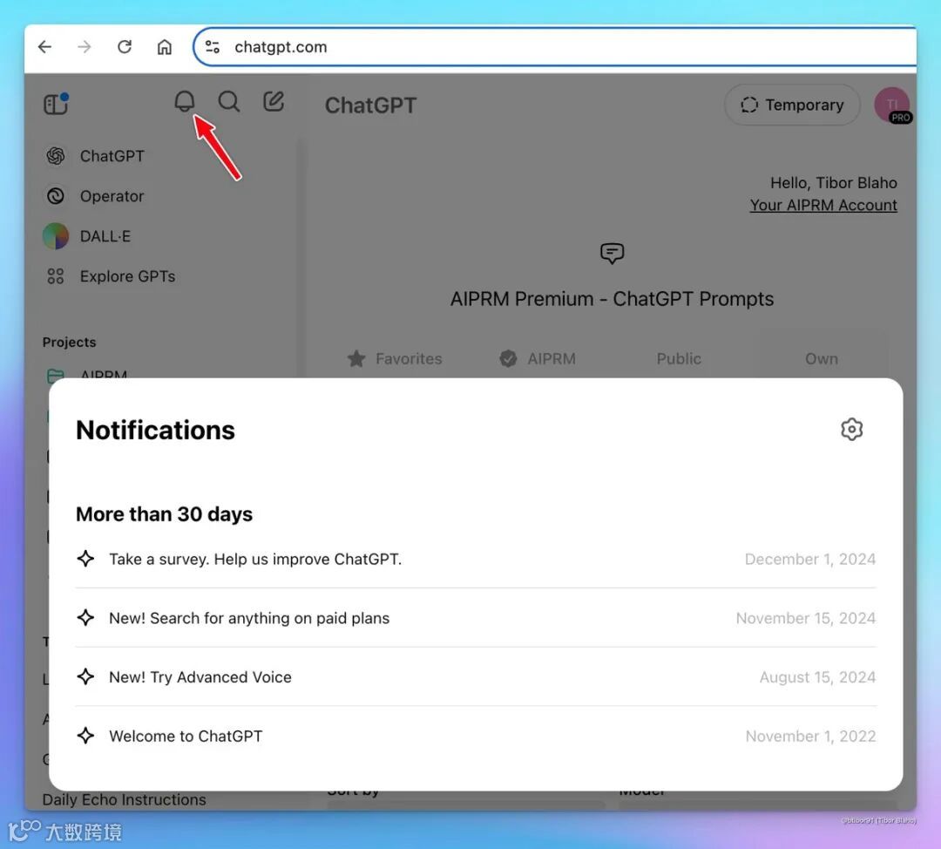This screenshot has width=941, height=849.
Task: Toggle the ChatGPT sidebar panel
Action: (57, 103)
